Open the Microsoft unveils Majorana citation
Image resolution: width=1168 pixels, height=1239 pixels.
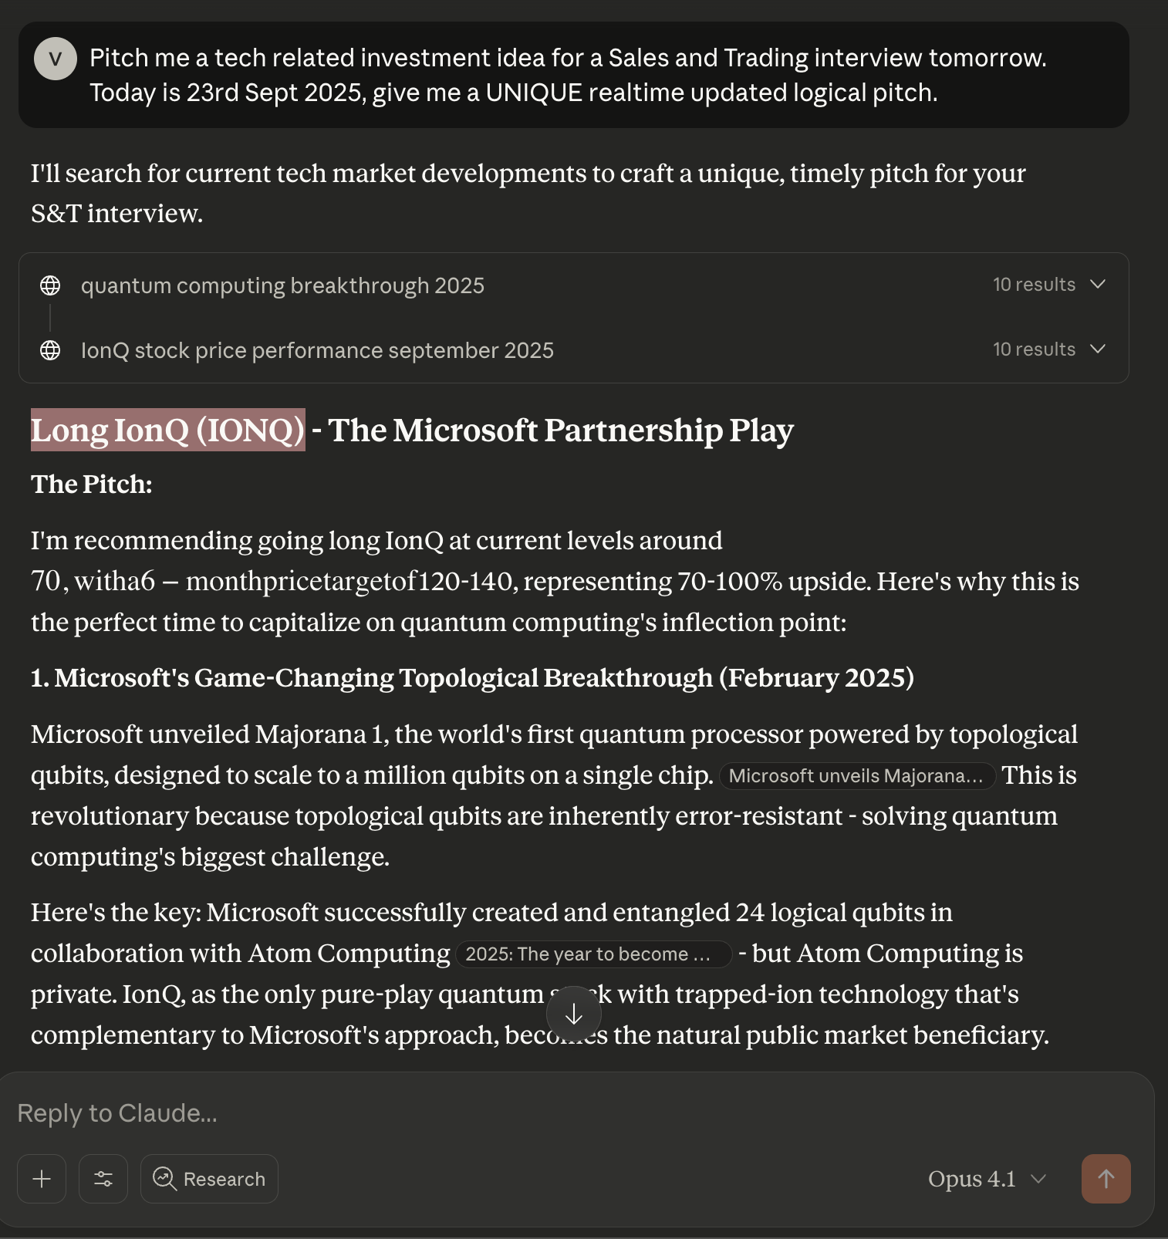[x=856, y=776]
